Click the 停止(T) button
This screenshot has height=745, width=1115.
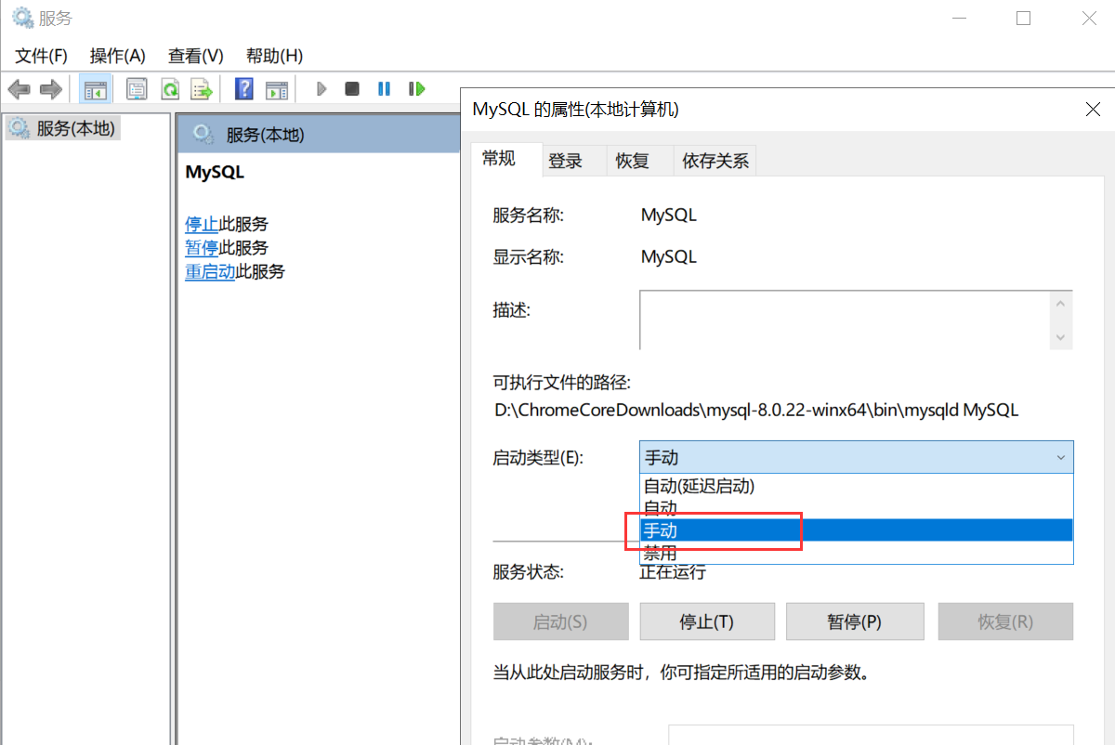[707, 621]
